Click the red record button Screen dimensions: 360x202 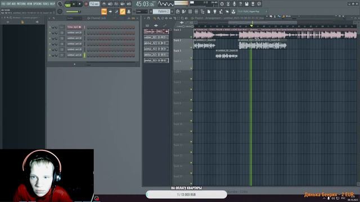pyautogui.click(x=86, y=4)
